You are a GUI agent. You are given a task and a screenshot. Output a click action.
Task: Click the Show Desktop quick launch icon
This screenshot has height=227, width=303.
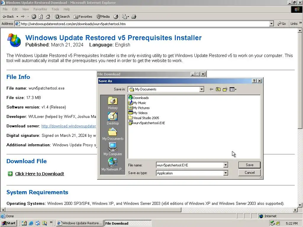[24, 223]
